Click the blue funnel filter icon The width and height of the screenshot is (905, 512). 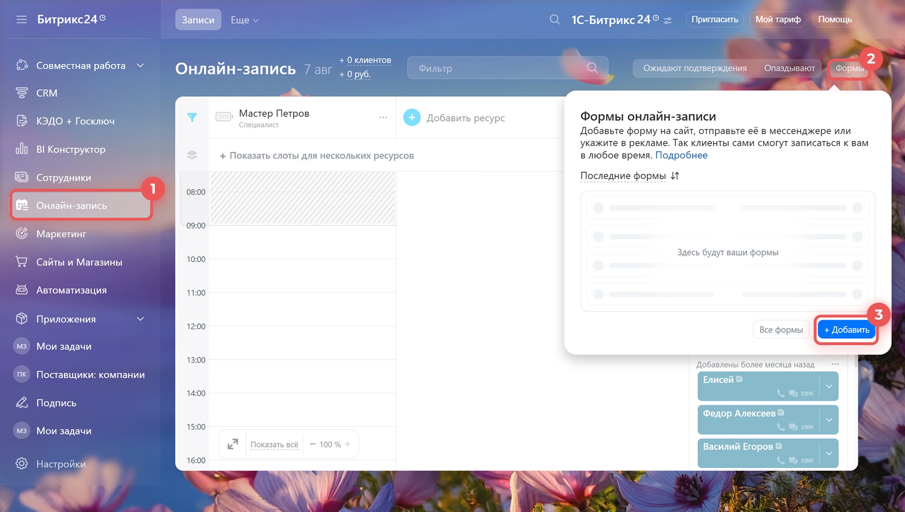(192, 117)
